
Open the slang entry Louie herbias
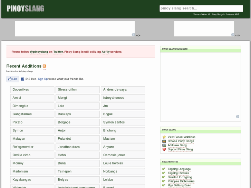coord(123,163)
